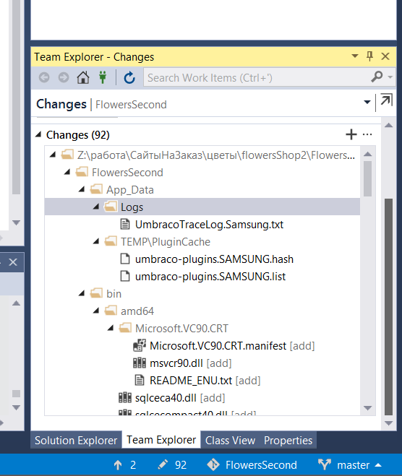402x476 pixels.
Task: Select UmbracoTraceLog.Samsung.txt file
Action: (x=209, y=225)
